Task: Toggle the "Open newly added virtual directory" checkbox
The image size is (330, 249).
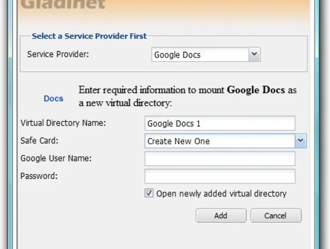Action: pyautogui.click(x=149, y=193)
